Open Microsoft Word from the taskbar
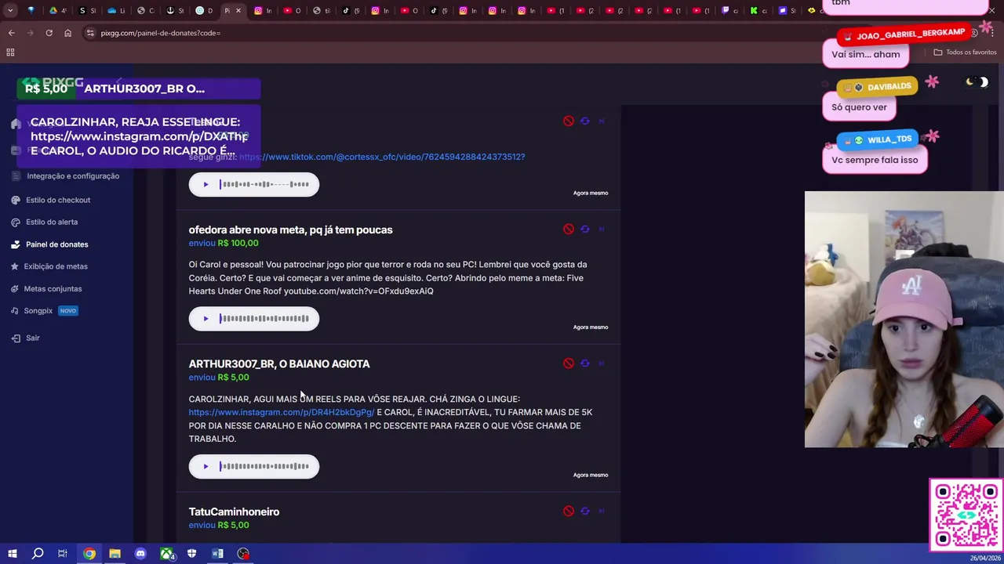Screen dimensions: 1004x564 coord(217,554)
